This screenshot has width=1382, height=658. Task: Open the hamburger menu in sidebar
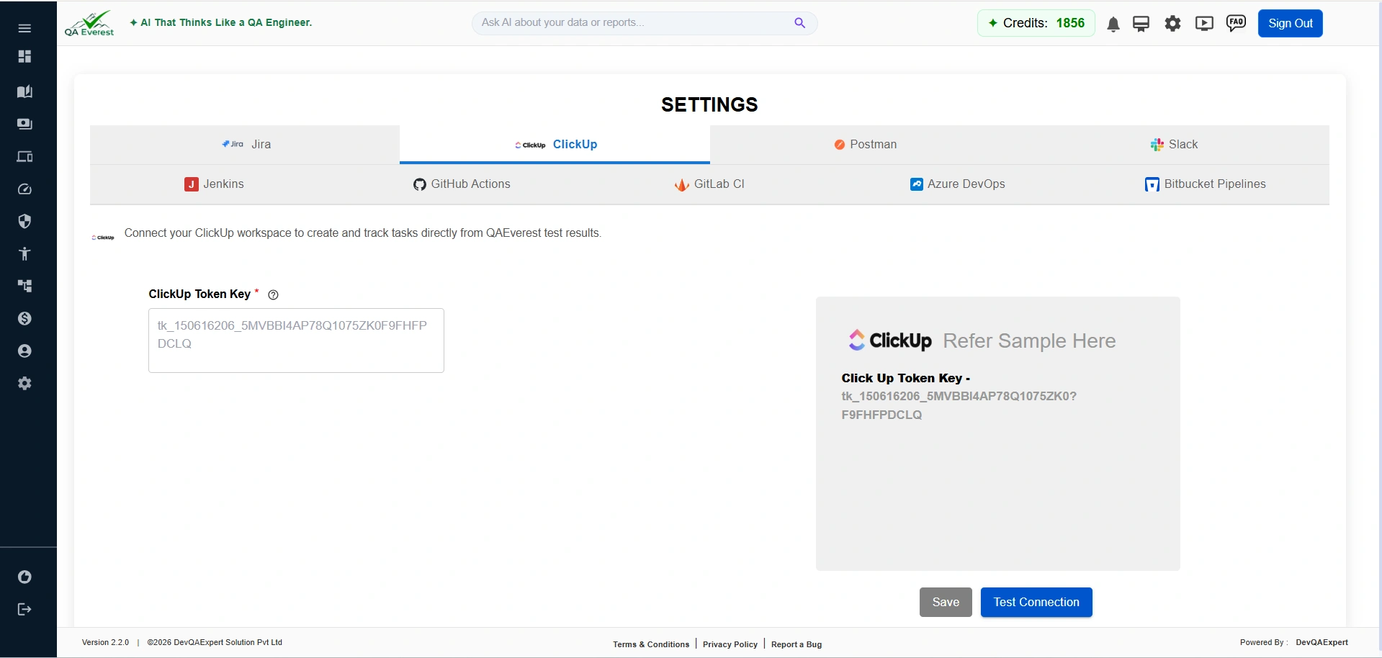(24, 28)
